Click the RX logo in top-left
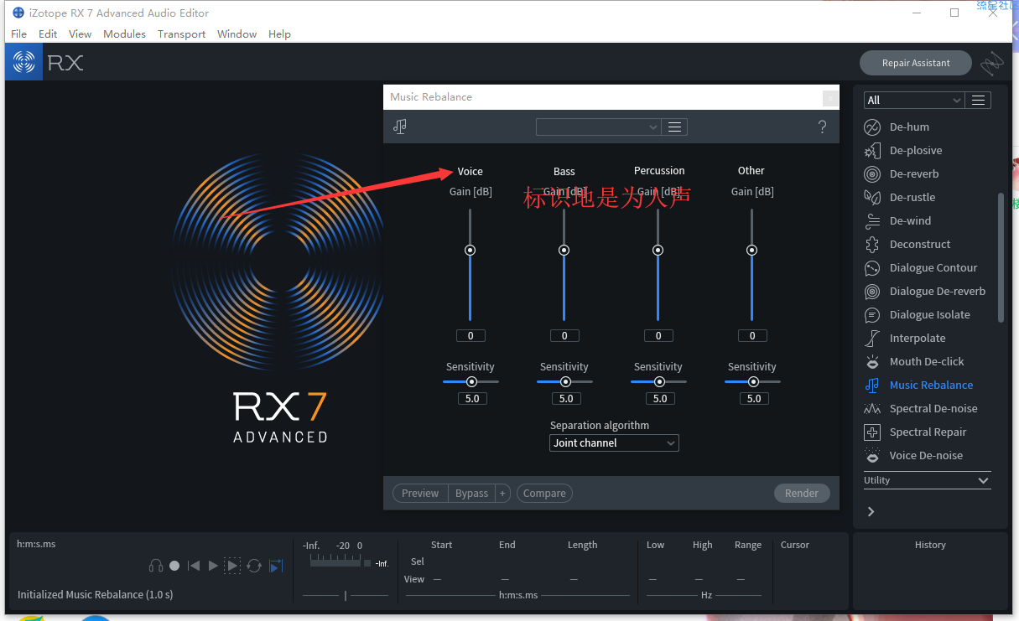The image size is (1019, 621). click(24, 62)
